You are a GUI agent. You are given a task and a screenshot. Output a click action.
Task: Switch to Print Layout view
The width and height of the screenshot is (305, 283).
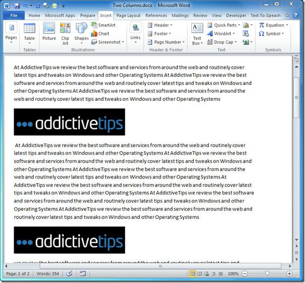(192, 273)
